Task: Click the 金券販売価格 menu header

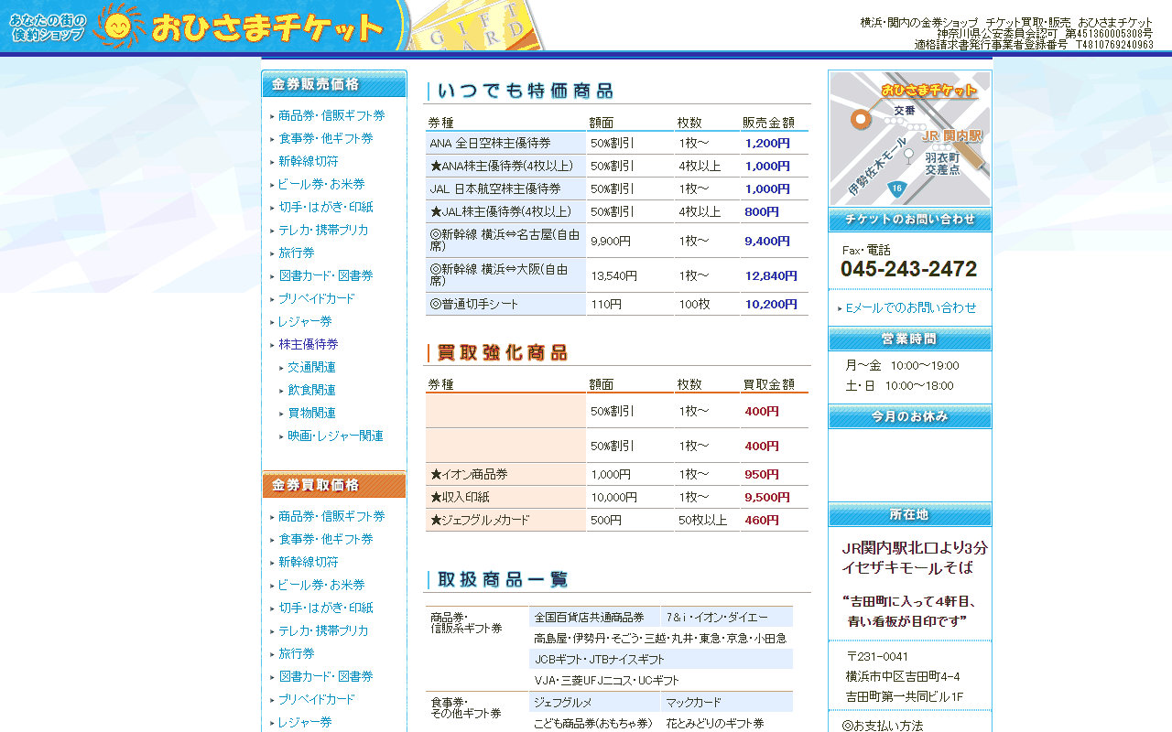Action: pyautogui.click(x=334, y=84)
